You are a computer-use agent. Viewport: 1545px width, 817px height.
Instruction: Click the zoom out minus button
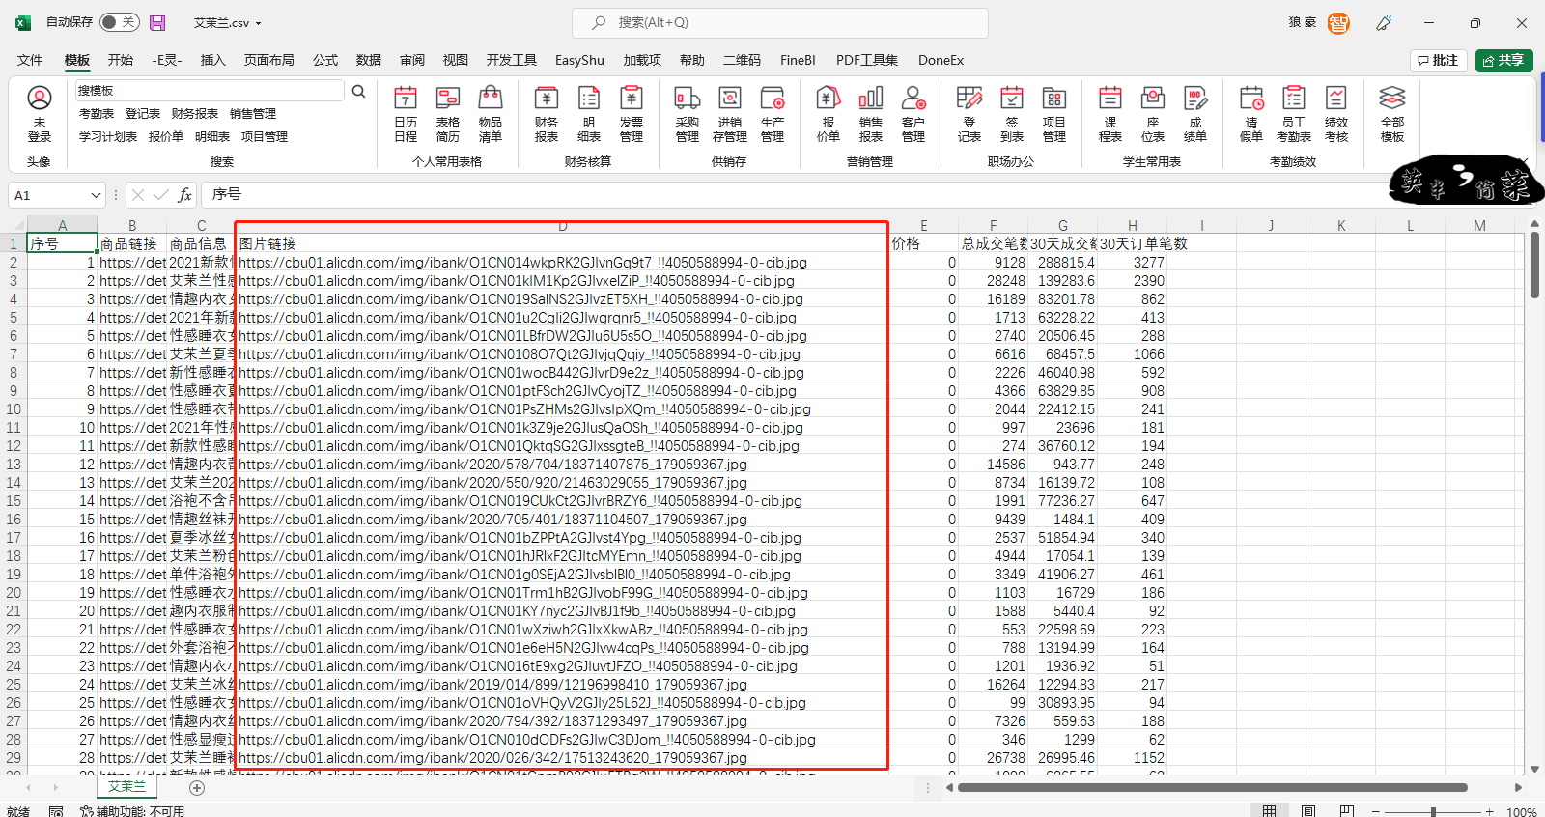[x=1376, y=811]
